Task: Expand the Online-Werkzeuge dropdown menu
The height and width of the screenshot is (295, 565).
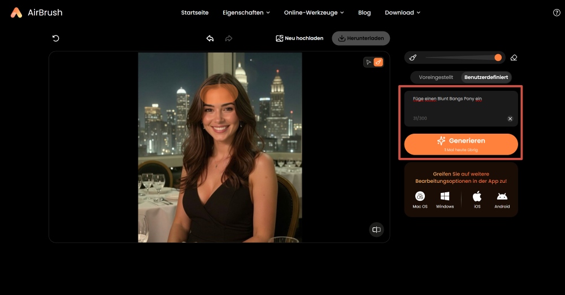Action: 314,12
